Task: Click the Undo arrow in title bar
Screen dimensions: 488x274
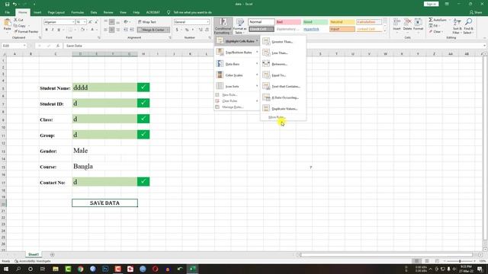Action: [14, 5]
